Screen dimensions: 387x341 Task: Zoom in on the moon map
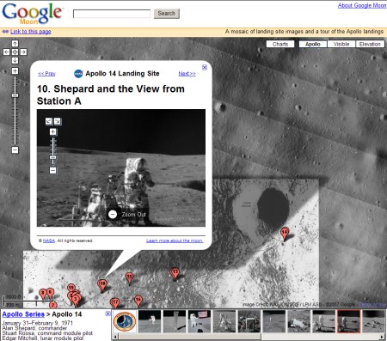point(15,71)
